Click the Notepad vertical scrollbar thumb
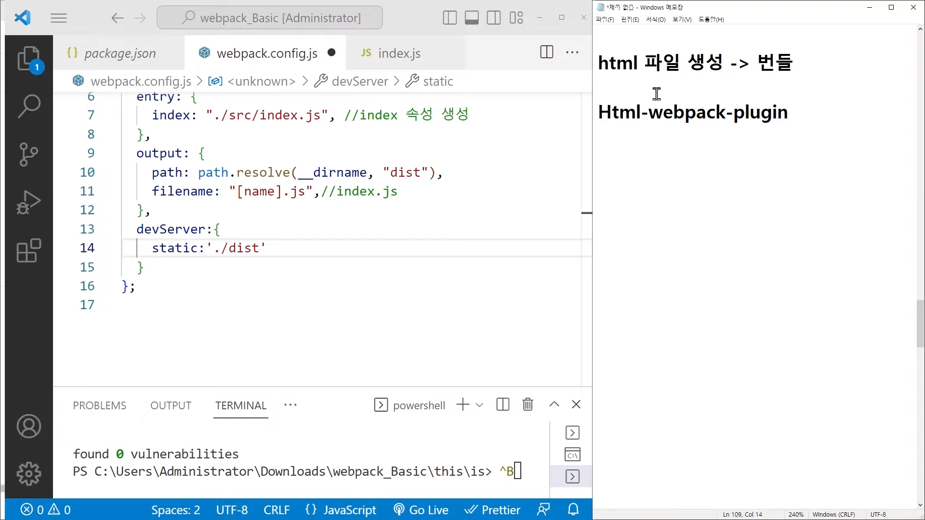Viewport: 925px width, 520px height. pos(920,323)
